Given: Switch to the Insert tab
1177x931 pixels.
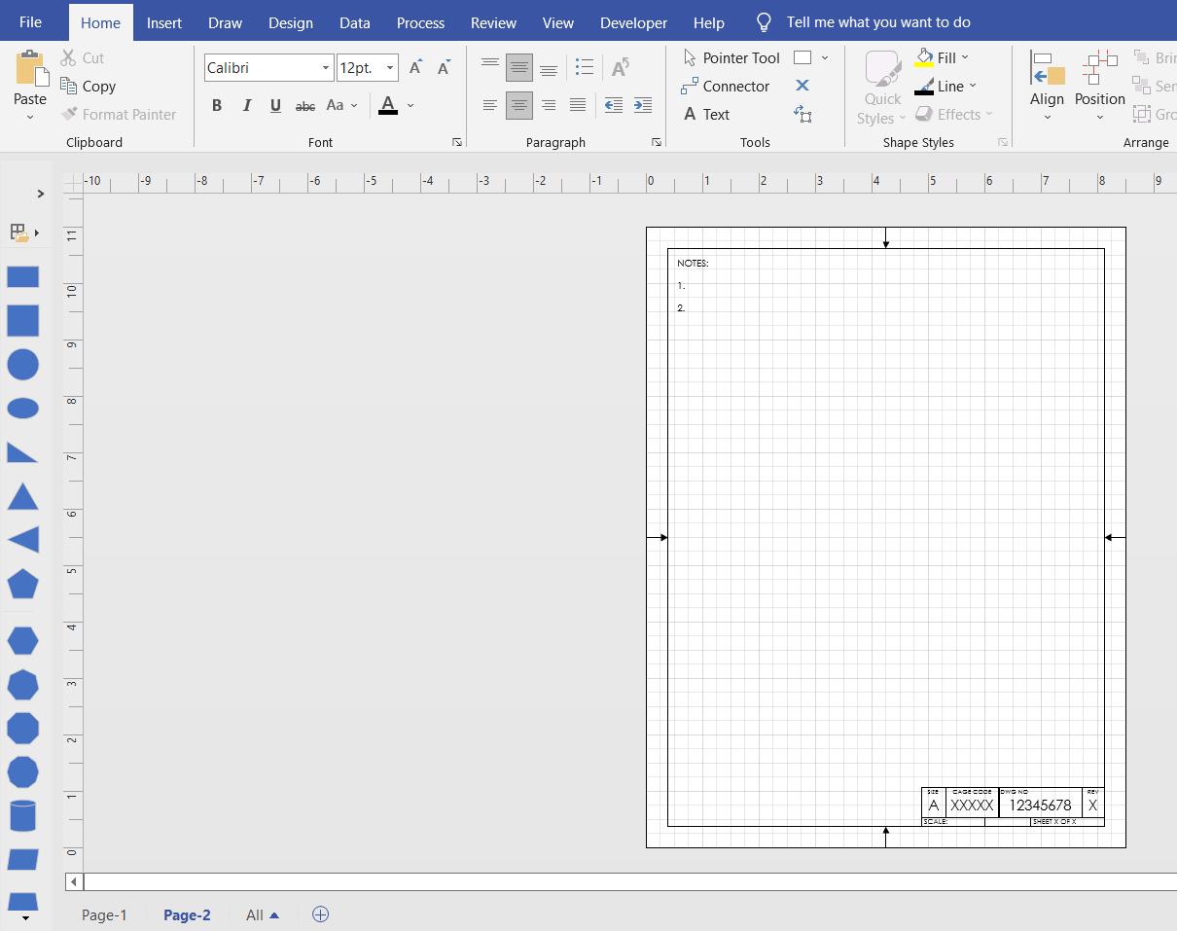Looking at the screenshot, I should point(164,22).
